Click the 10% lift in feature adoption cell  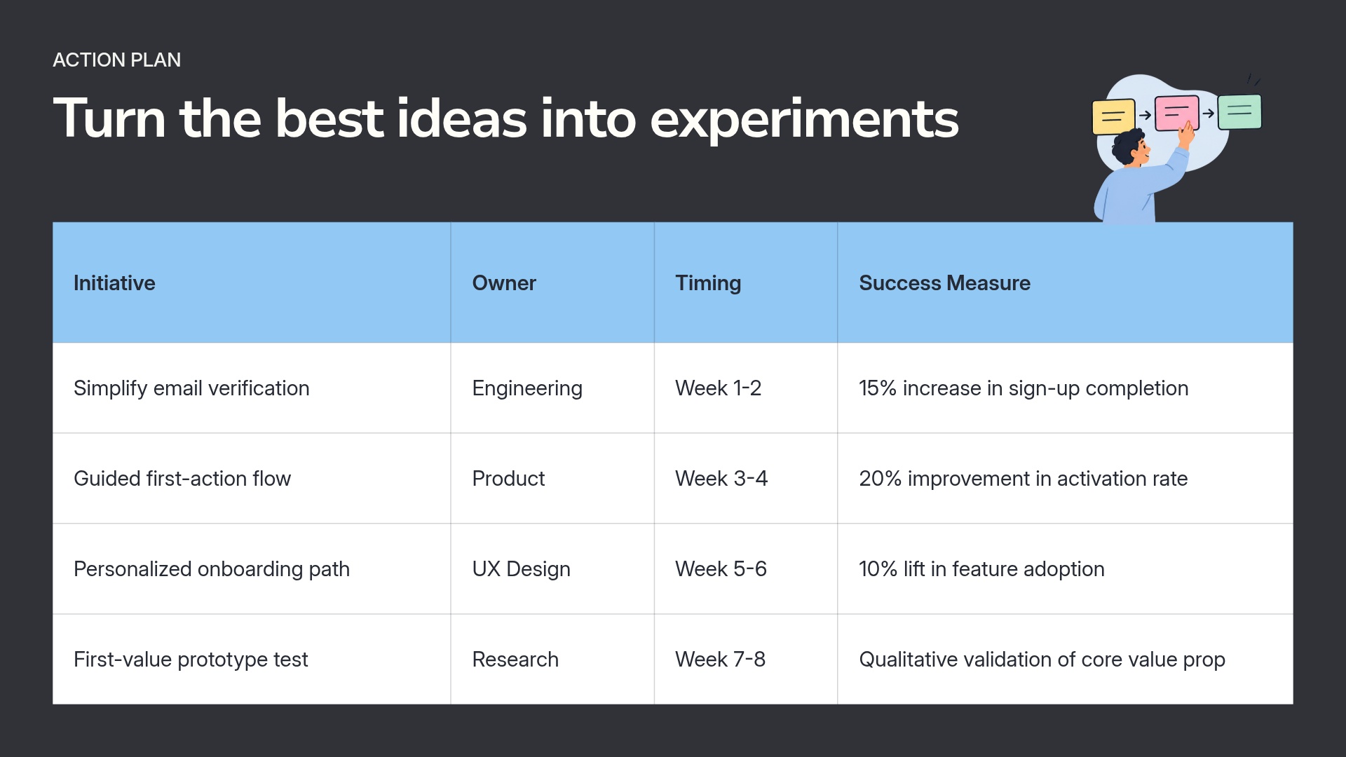pos(1065,569)
